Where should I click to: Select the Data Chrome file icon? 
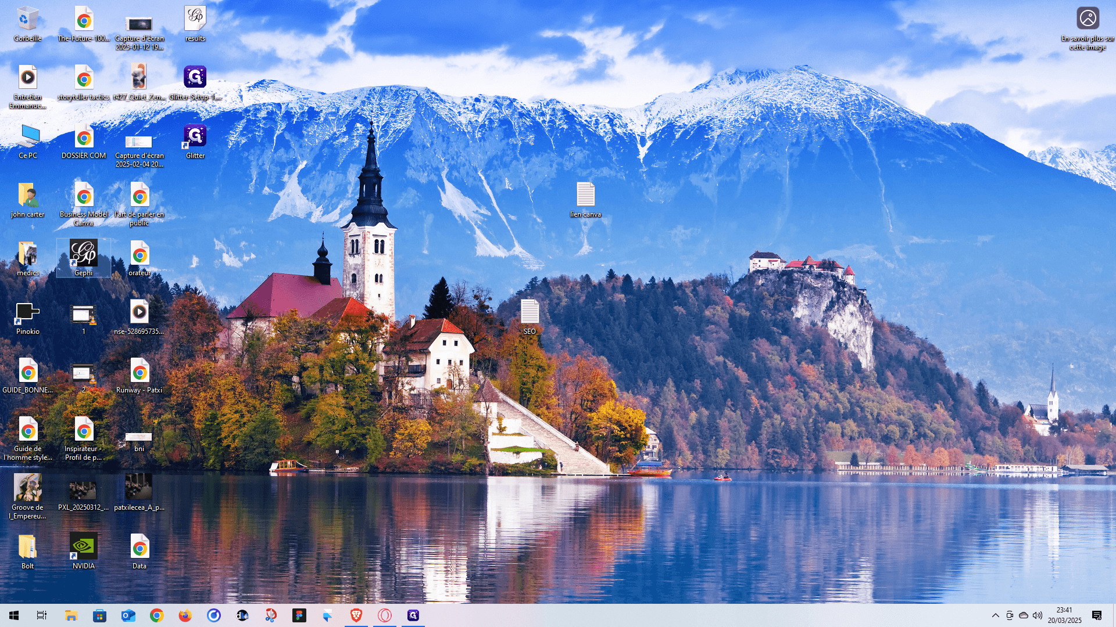click(x=139, y=547)
